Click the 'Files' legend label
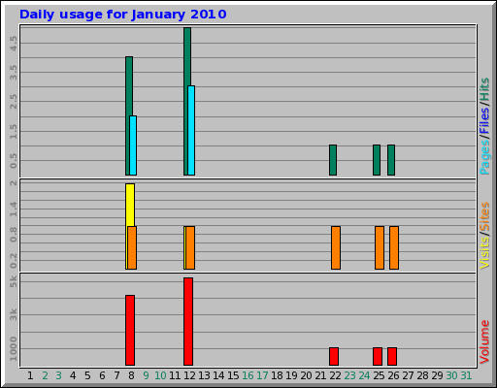 click(x=484, y=120)
